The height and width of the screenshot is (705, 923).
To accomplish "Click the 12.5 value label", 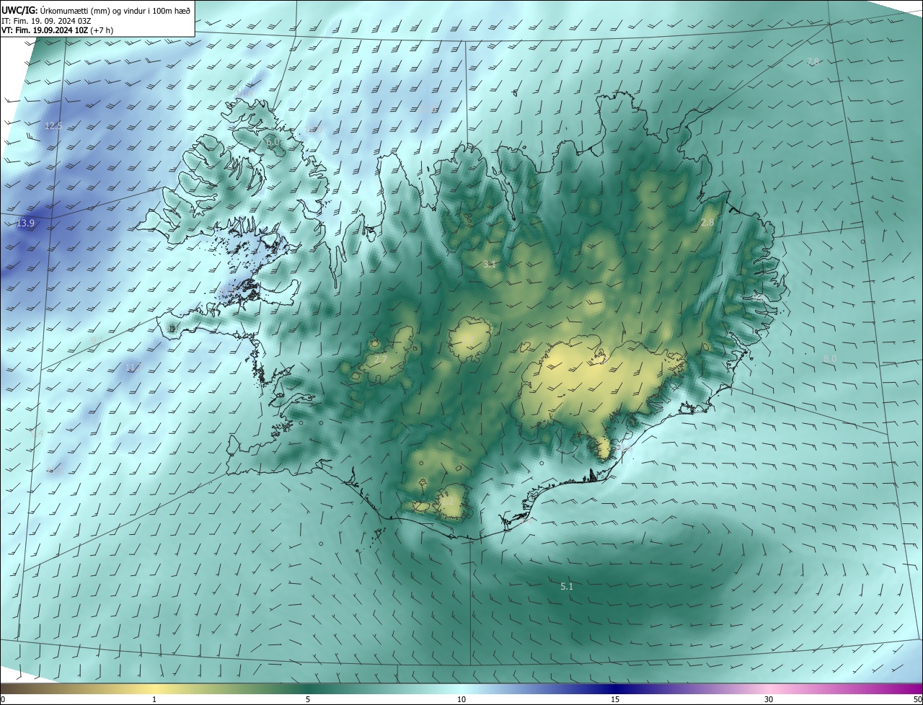I will pyautogui.click(x=53, y=125).
